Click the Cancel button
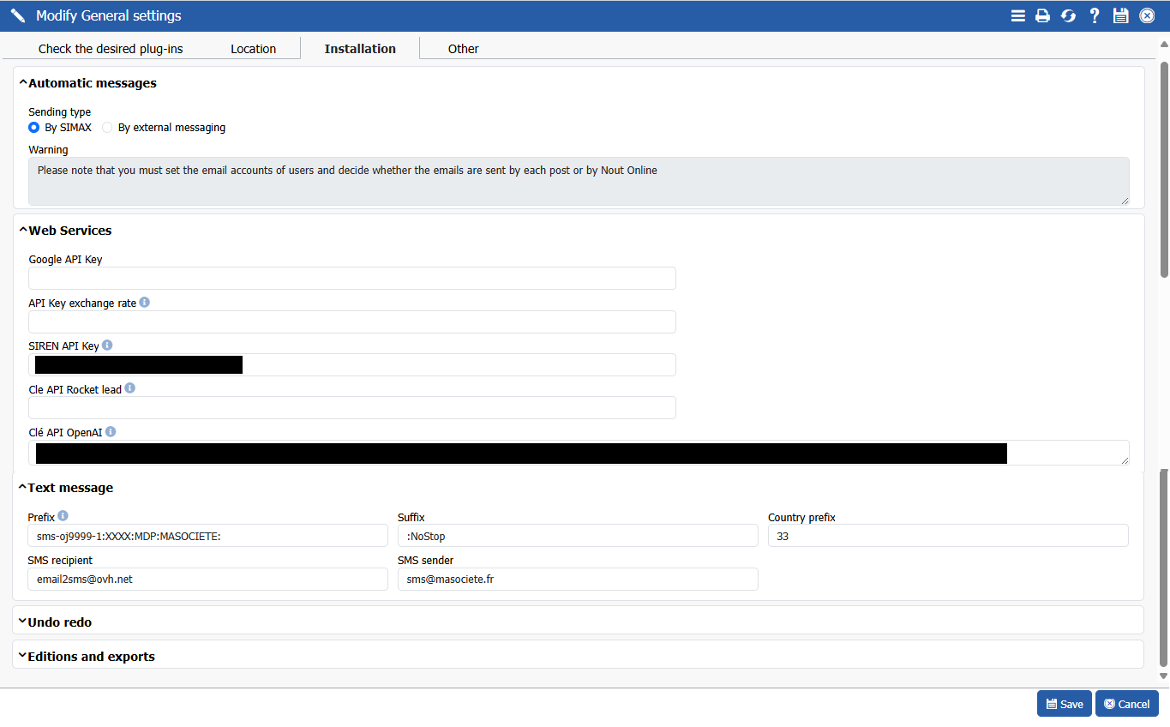1170x727 pixels. point(1126,704)
